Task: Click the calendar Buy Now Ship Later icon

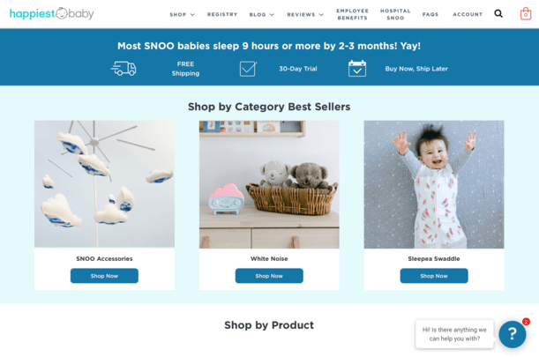Action: 356,69
